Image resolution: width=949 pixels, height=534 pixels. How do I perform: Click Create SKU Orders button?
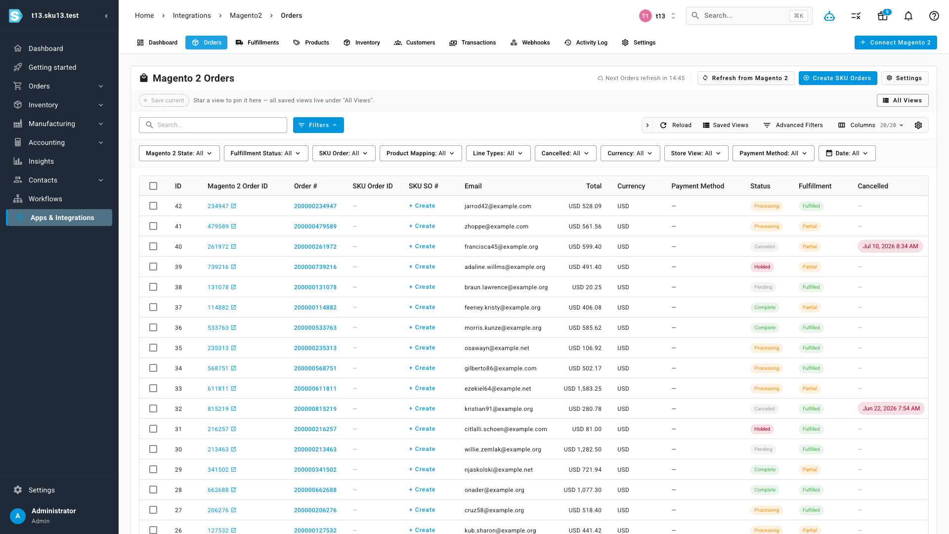[x=838, y=78]
